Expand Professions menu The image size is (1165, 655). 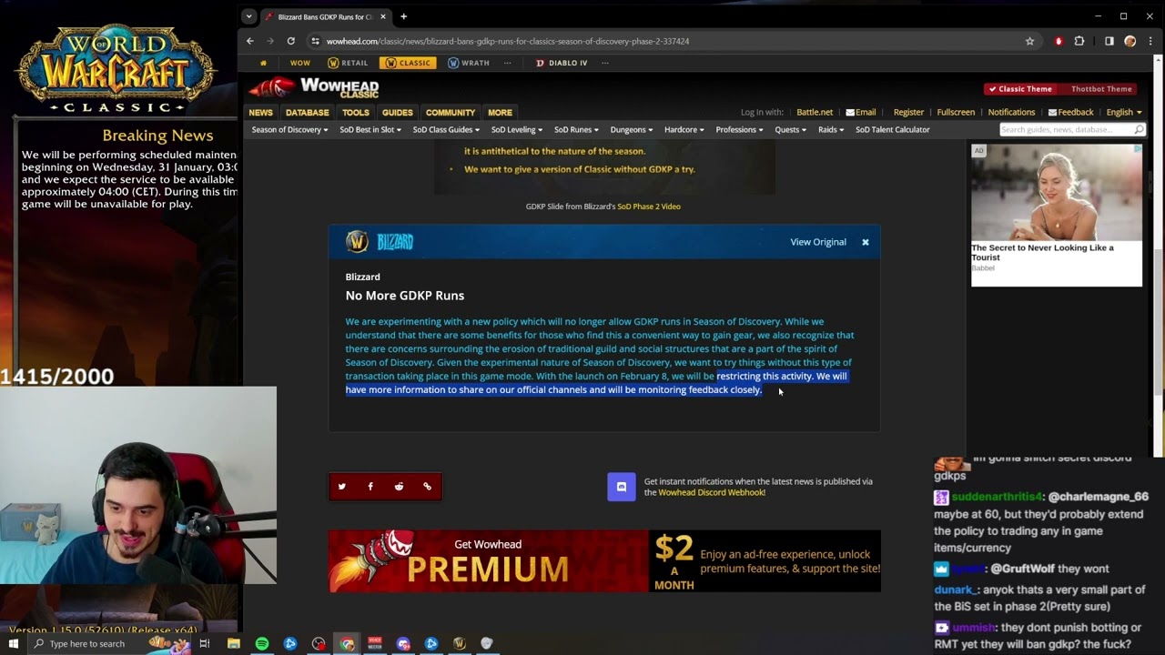pos(739,129)
